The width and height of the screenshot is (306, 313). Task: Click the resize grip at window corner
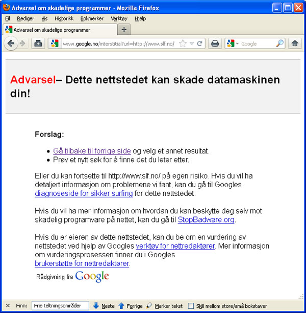click(x=301, y=297)
